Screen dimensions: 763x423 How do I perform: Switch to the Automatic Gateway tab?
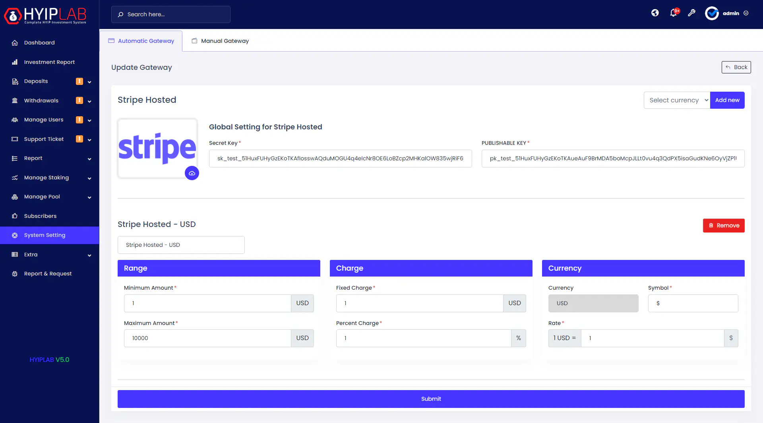coord(141,41)
